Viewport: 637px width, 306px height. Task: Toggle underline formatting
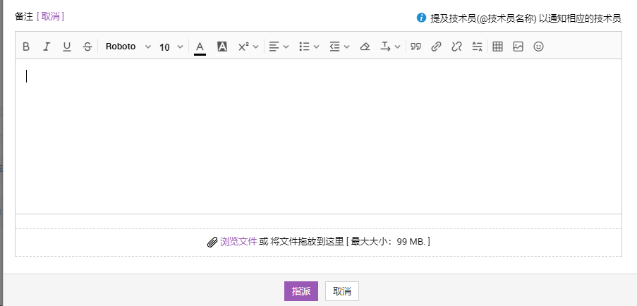coord(67,47)
